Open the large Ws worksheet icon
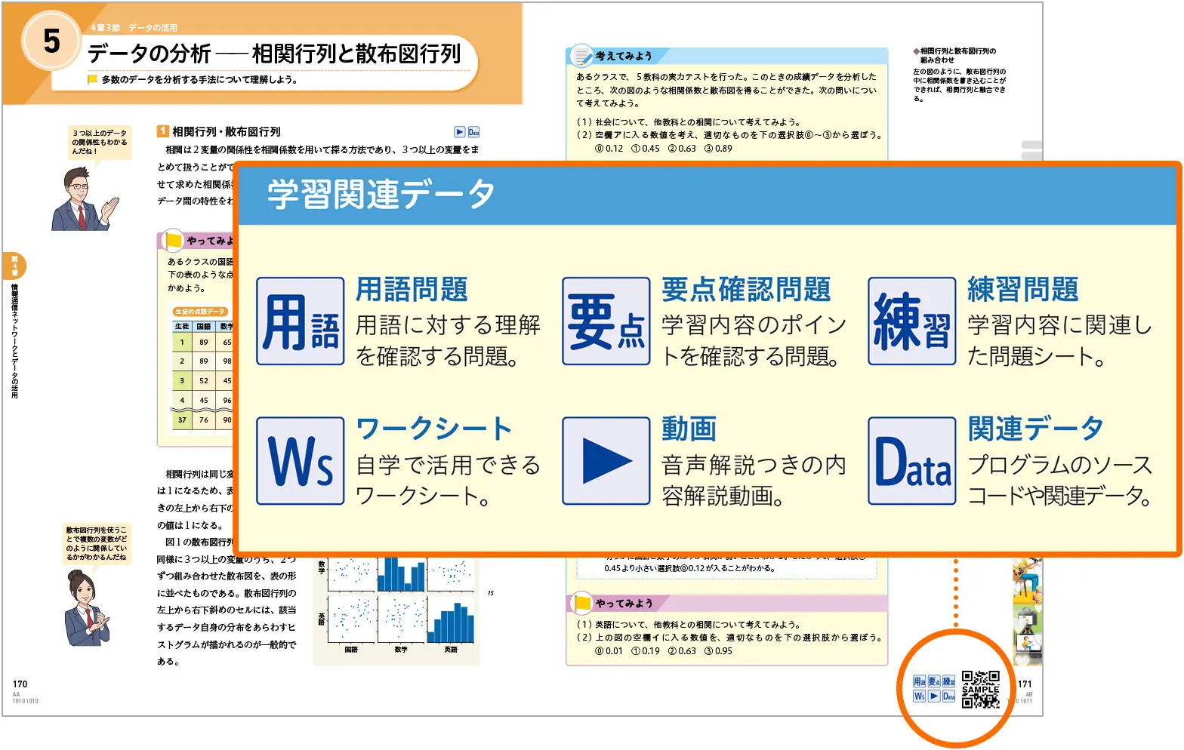Image resolution: width=1184 pixels, height=750 pixels. [x=301, y=461]
